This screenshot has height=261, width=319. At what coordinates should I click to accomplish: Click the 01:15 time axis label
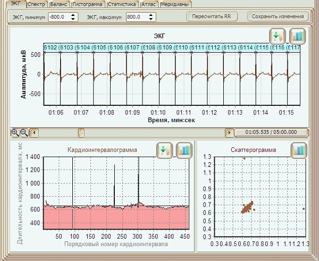coord(286,113)
